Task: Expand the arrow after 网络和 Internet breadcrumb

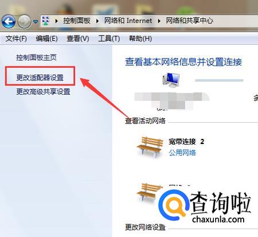Action: (159, 21)
